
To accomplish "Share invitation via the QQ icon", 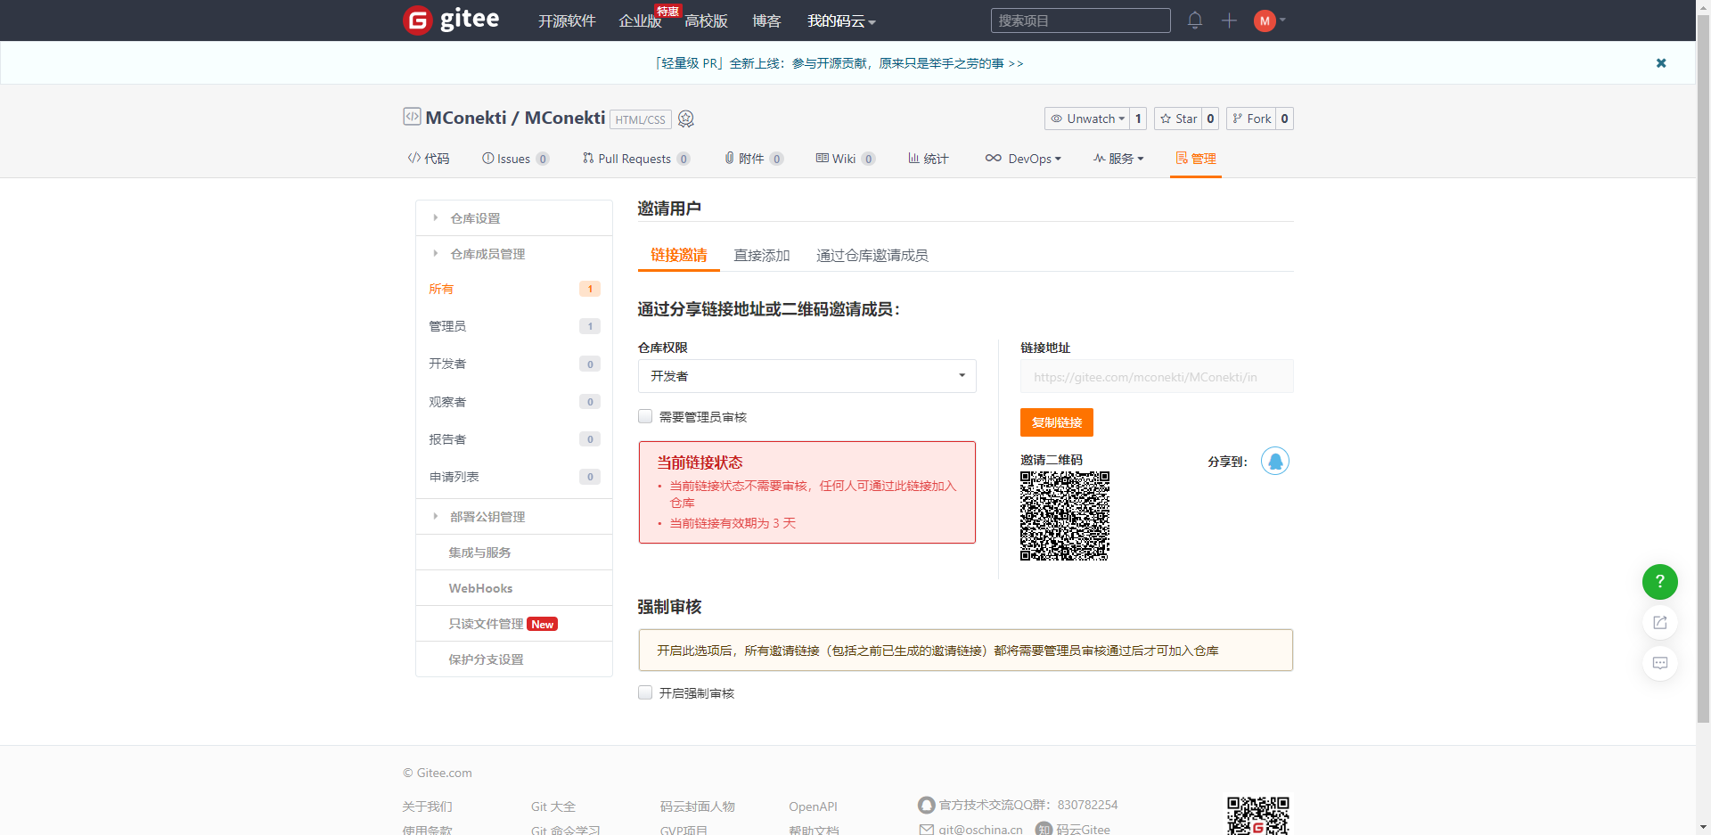I will coord(1275,461).
